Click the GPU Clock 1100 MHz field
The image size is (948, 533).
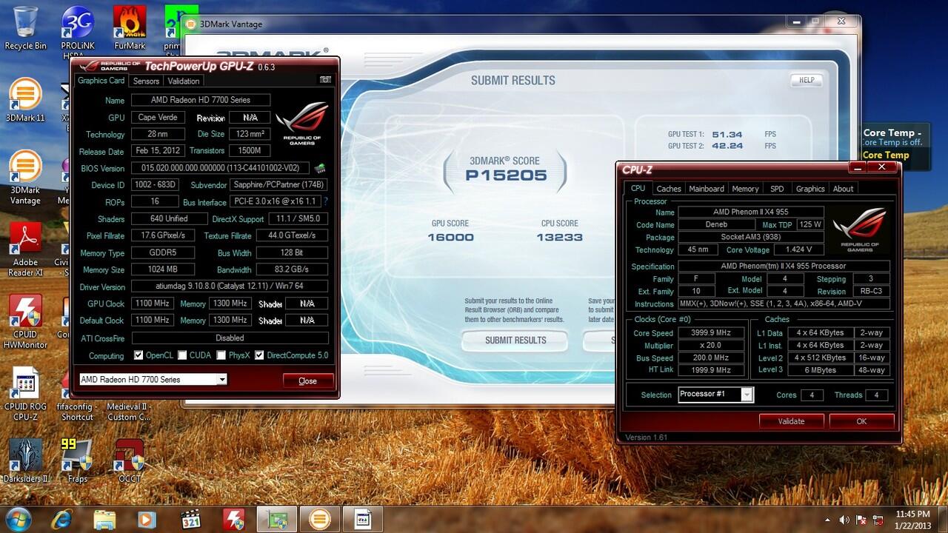click(153, 304)
